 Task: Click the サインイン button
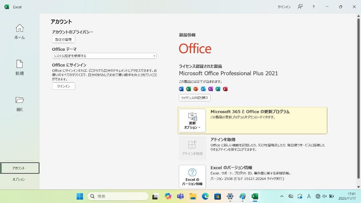click(63, 86)
